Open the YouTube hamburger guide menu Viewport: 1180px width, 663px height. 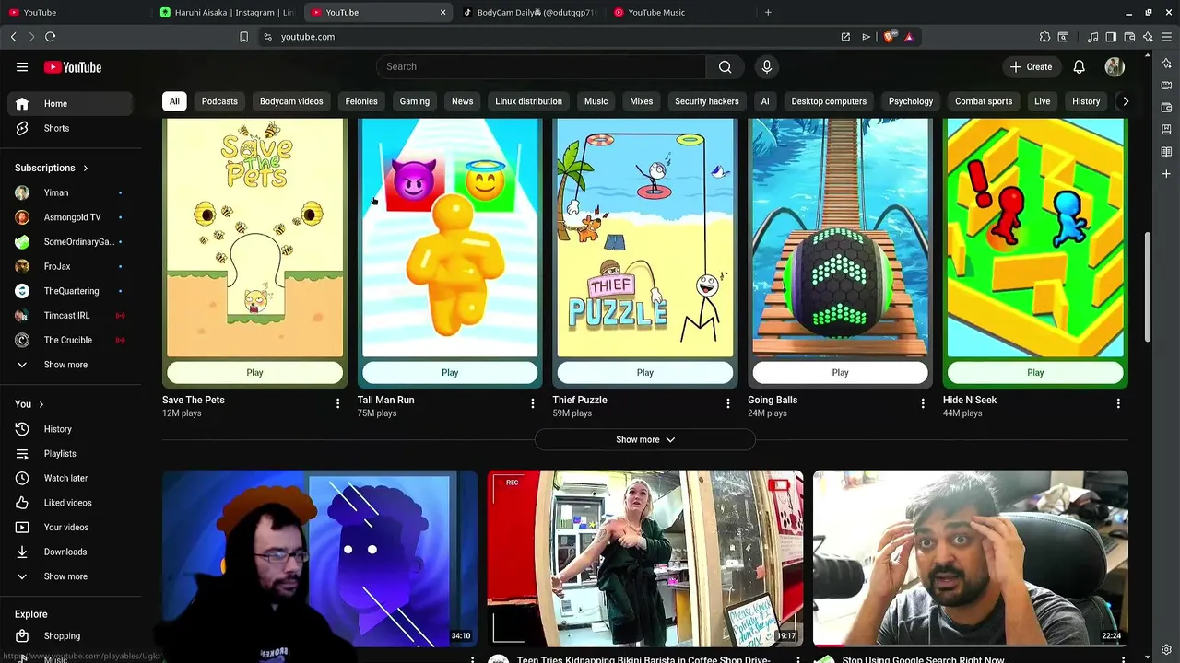point(22,67)
